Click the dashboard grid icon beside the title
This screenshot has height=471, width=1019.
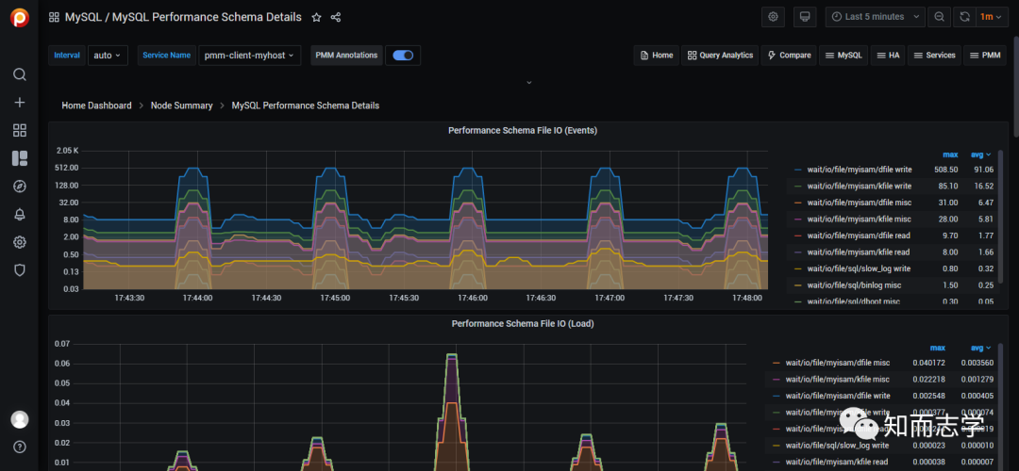pos(54,18)
